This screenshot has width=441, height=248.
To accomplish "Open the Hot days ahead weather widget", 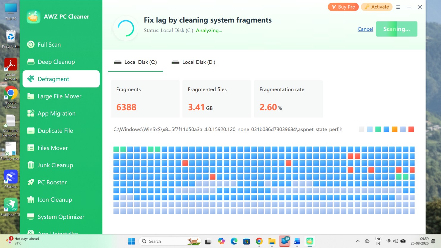I will click(23, 241).
